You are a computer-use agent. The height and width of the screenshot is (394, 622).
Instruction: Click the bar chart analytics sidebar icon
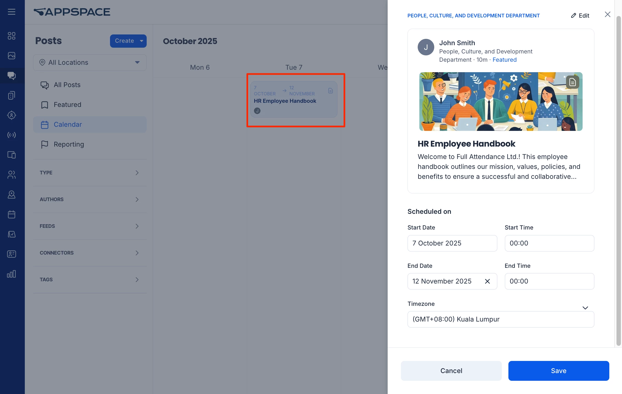(x=12, y=274)
